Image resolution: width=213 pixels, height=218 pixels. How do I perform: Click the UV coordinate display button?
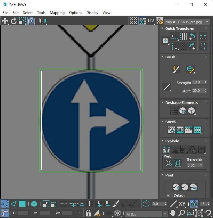(x=151, y=21)
